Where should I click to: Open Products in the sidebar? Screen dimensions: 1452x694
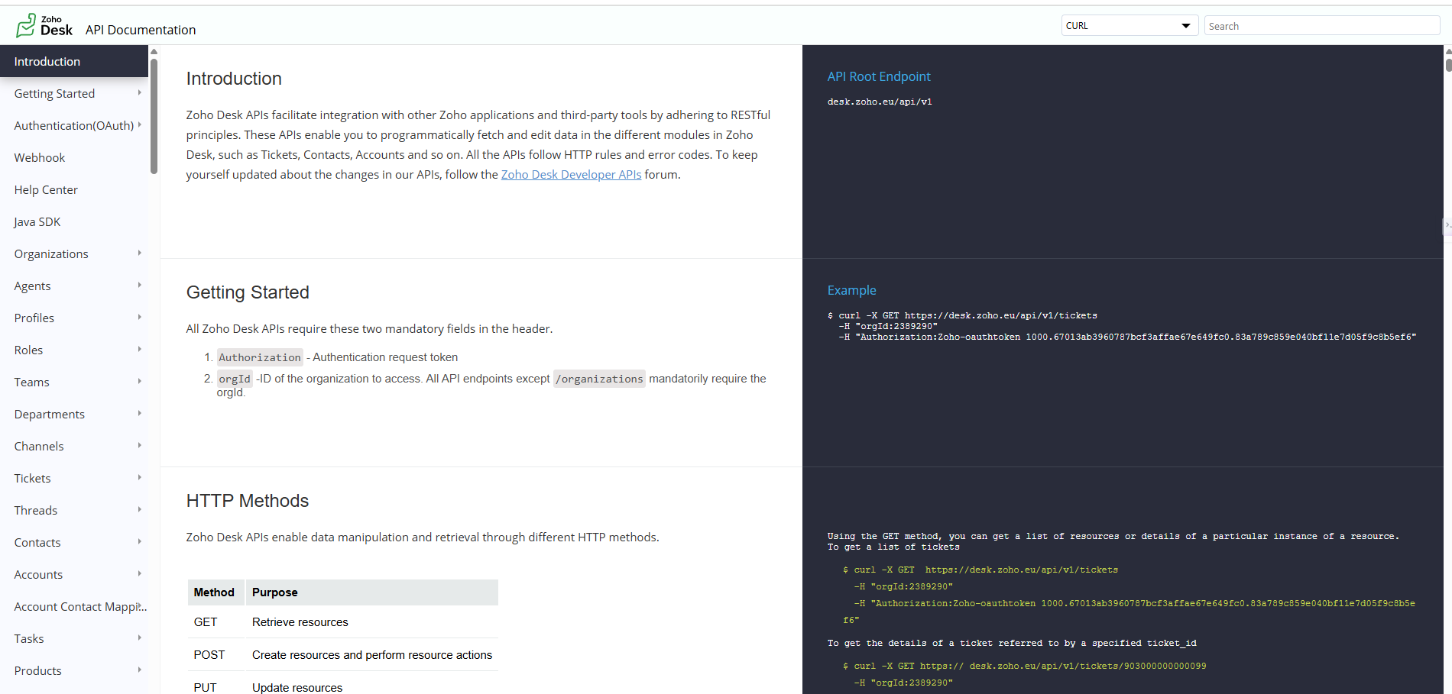click(37, 670)
